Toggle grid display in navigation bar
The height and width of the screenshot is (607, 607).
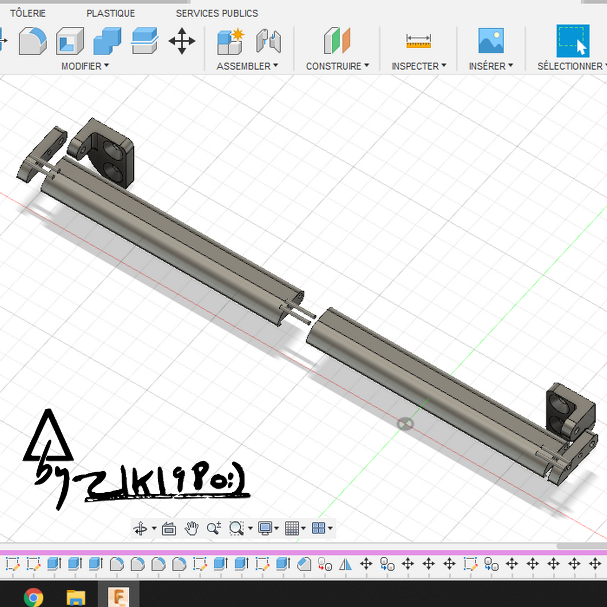292,528
